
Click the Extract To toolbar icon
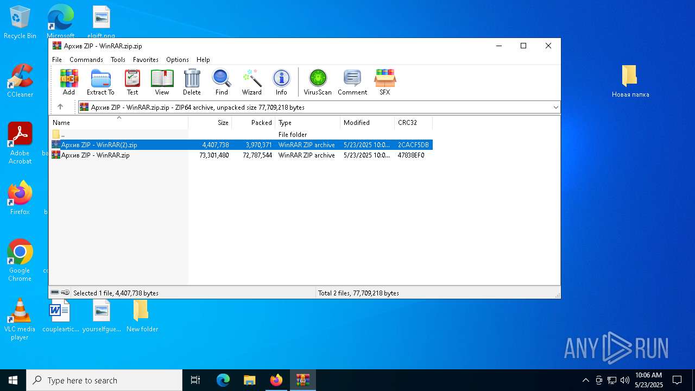click(x=100, y=83)
